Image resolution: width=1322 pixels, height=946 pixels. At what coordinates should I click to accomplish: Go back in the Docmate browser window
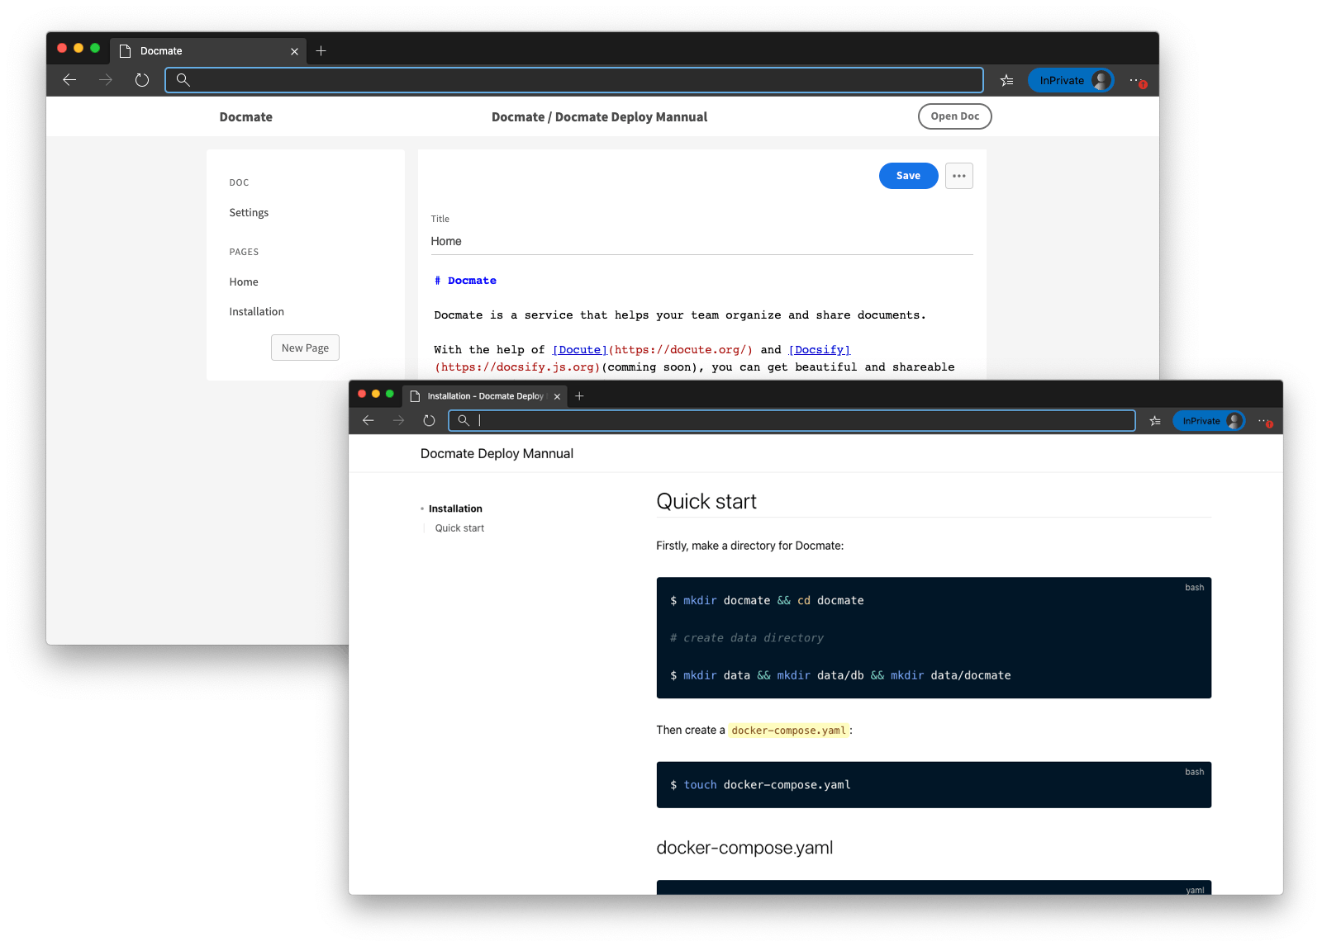tap(69, 80)
